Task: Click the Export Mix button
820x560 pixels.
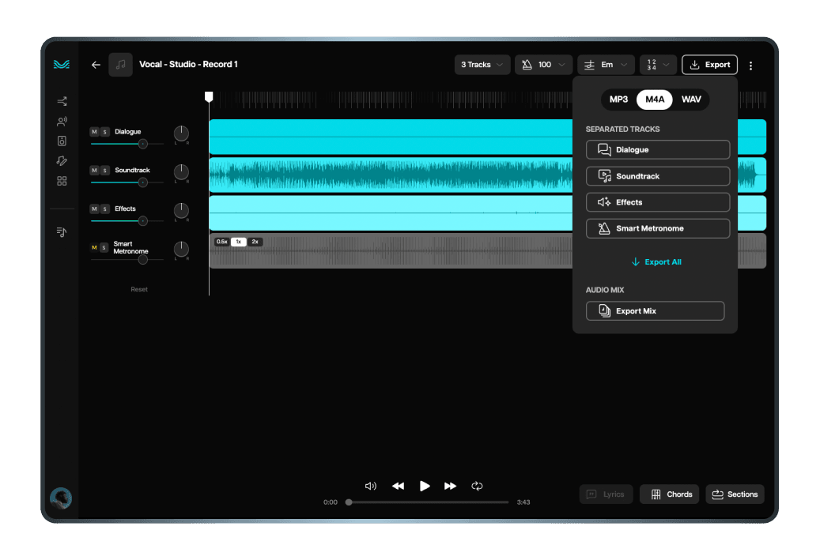Action: click(655, 311)
